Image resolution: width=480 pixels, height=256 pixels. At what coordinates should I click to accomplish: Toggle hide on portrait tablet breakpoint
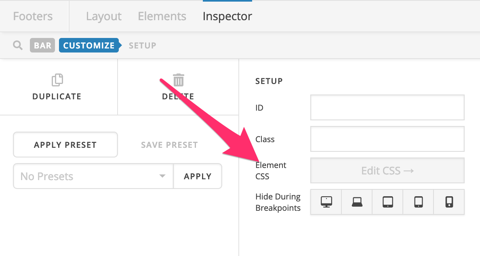(x=419, y=202)
